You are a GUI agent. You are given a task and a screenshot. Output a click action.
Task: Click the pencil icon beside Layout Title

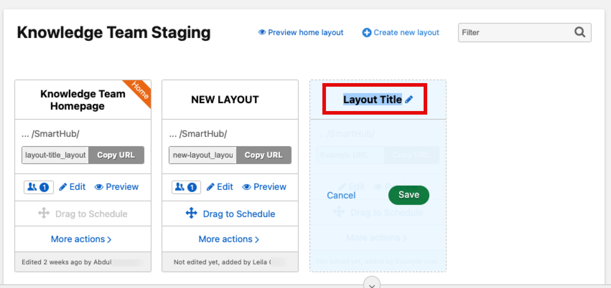pos(409,100)
